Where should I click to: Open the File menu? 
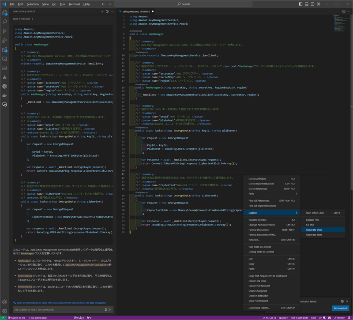point(12,4)
